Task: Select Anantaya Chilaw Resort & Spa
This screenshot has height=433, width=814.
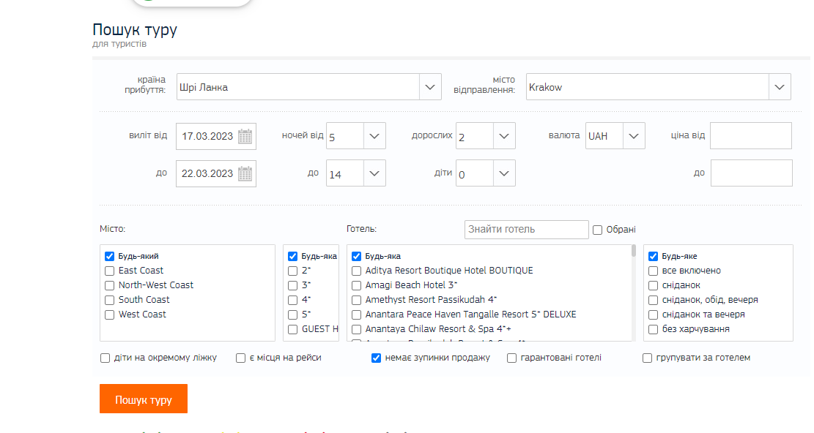Action: (356, 329)
